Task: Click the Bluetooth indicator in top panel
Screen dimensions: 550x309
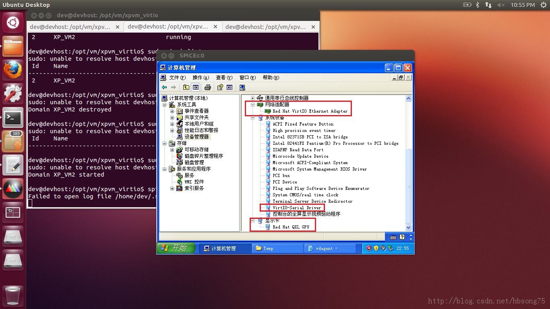Action: pyautogui.click(x=478, y=5)
